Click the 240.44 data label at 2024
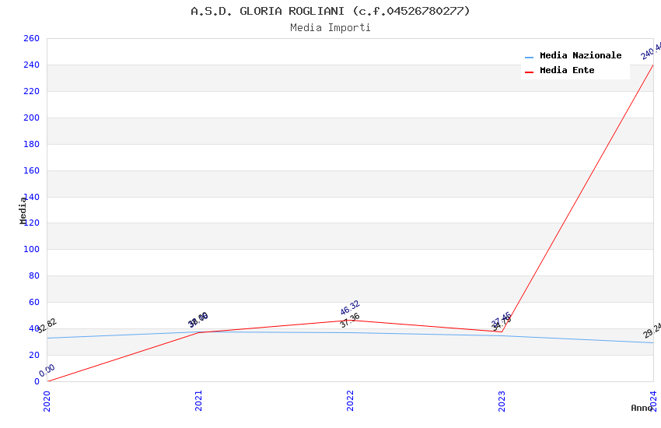 tap(652, 51)
